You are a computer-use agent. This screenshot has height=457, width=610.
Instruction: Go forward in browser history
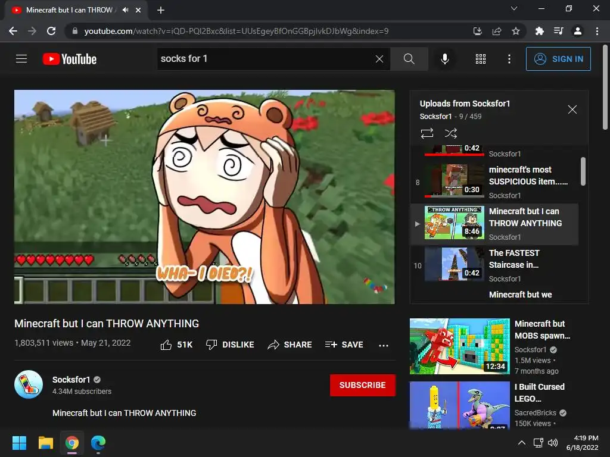point(32,31)
